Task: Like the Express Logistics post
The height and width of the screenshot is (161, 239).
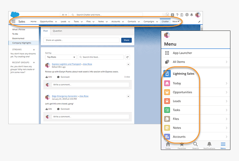Action: click(x=49, y=77)
